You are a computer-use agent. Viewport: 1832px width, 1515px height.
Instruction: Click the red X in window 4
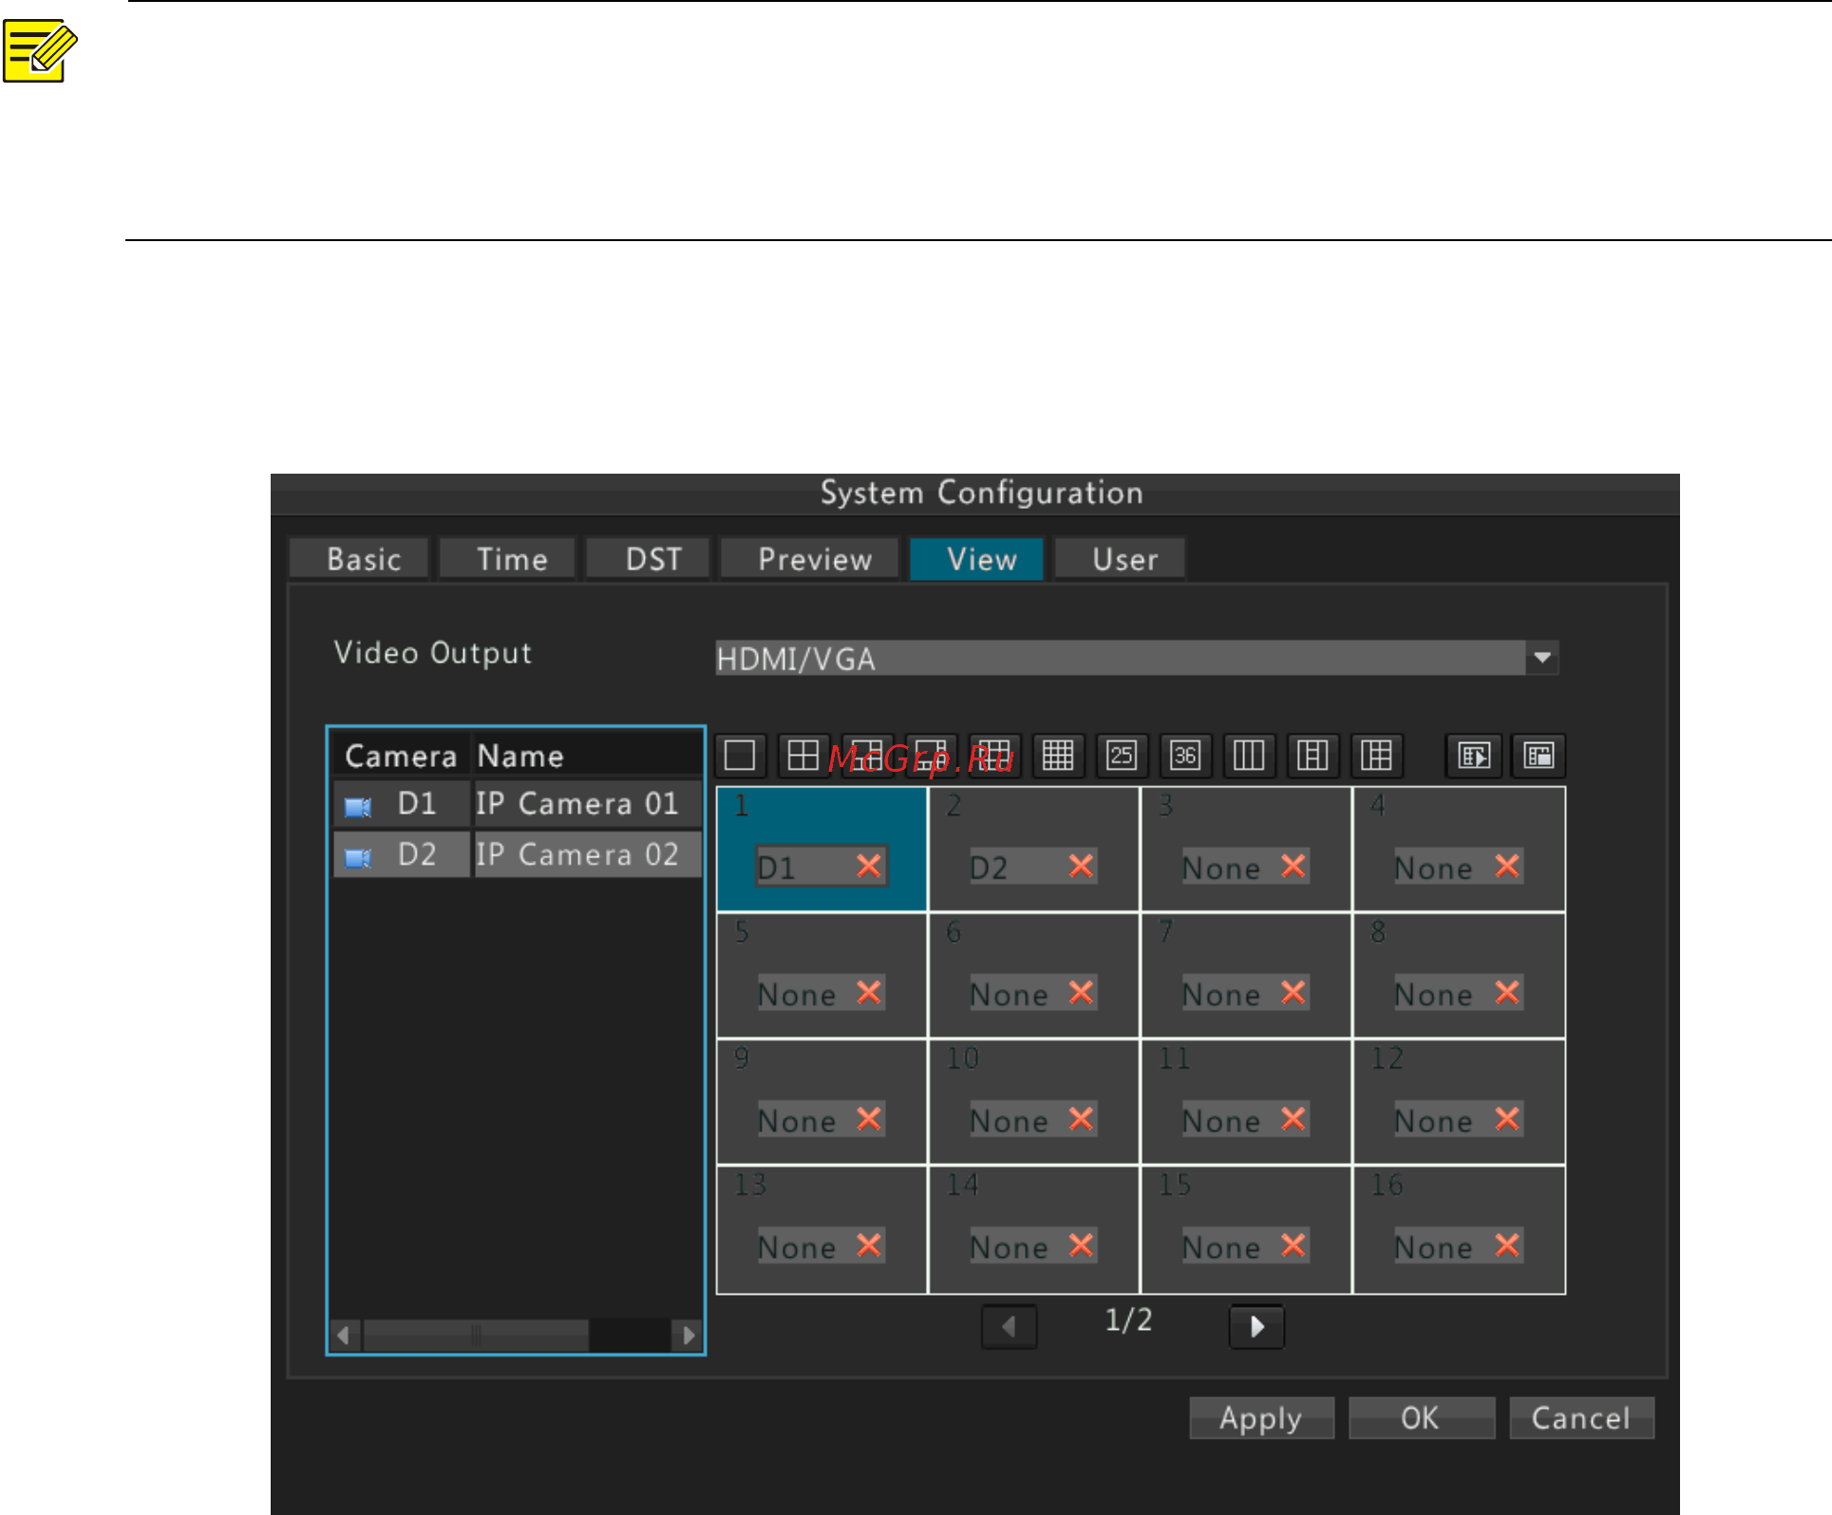click(x=1506, y=866)
